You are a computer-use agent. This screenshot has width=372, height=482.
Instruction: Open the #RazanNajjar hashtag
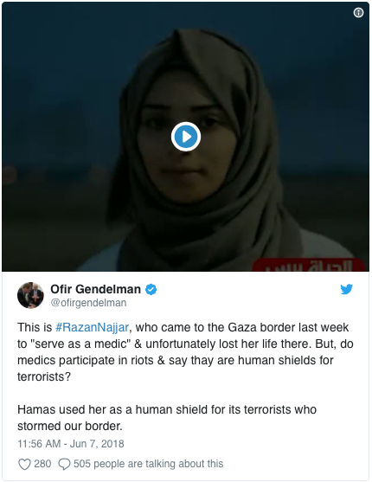[x=92, y=327]
